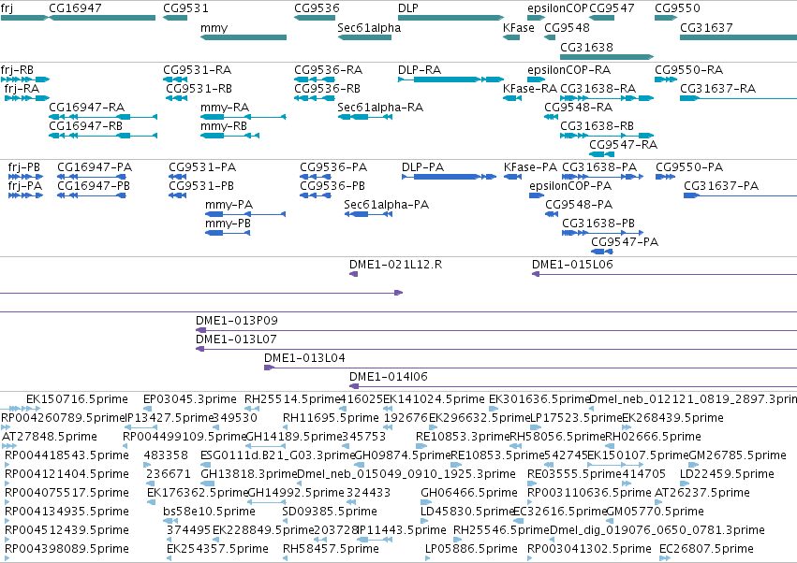Select the EK150716.5prime EST label

point(77,399)
